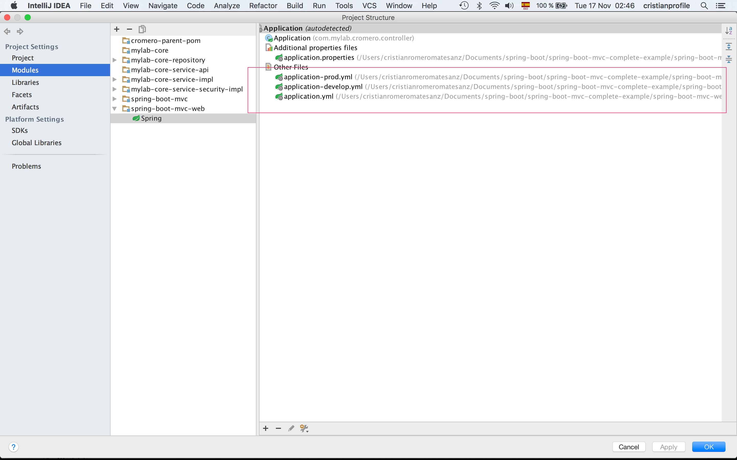Click the Additional properties files icon
The width and height of the screenshot is (737, 460).
(x=269, y=48)
